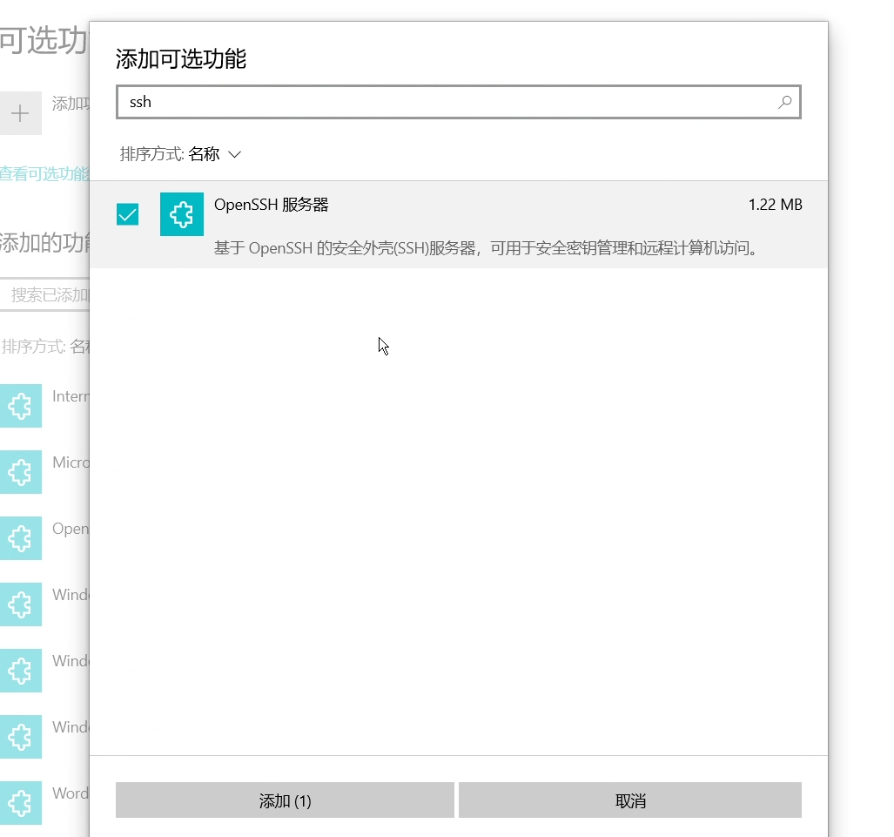Select the puzzle icon beside the Word... entry

coord(20,803)
